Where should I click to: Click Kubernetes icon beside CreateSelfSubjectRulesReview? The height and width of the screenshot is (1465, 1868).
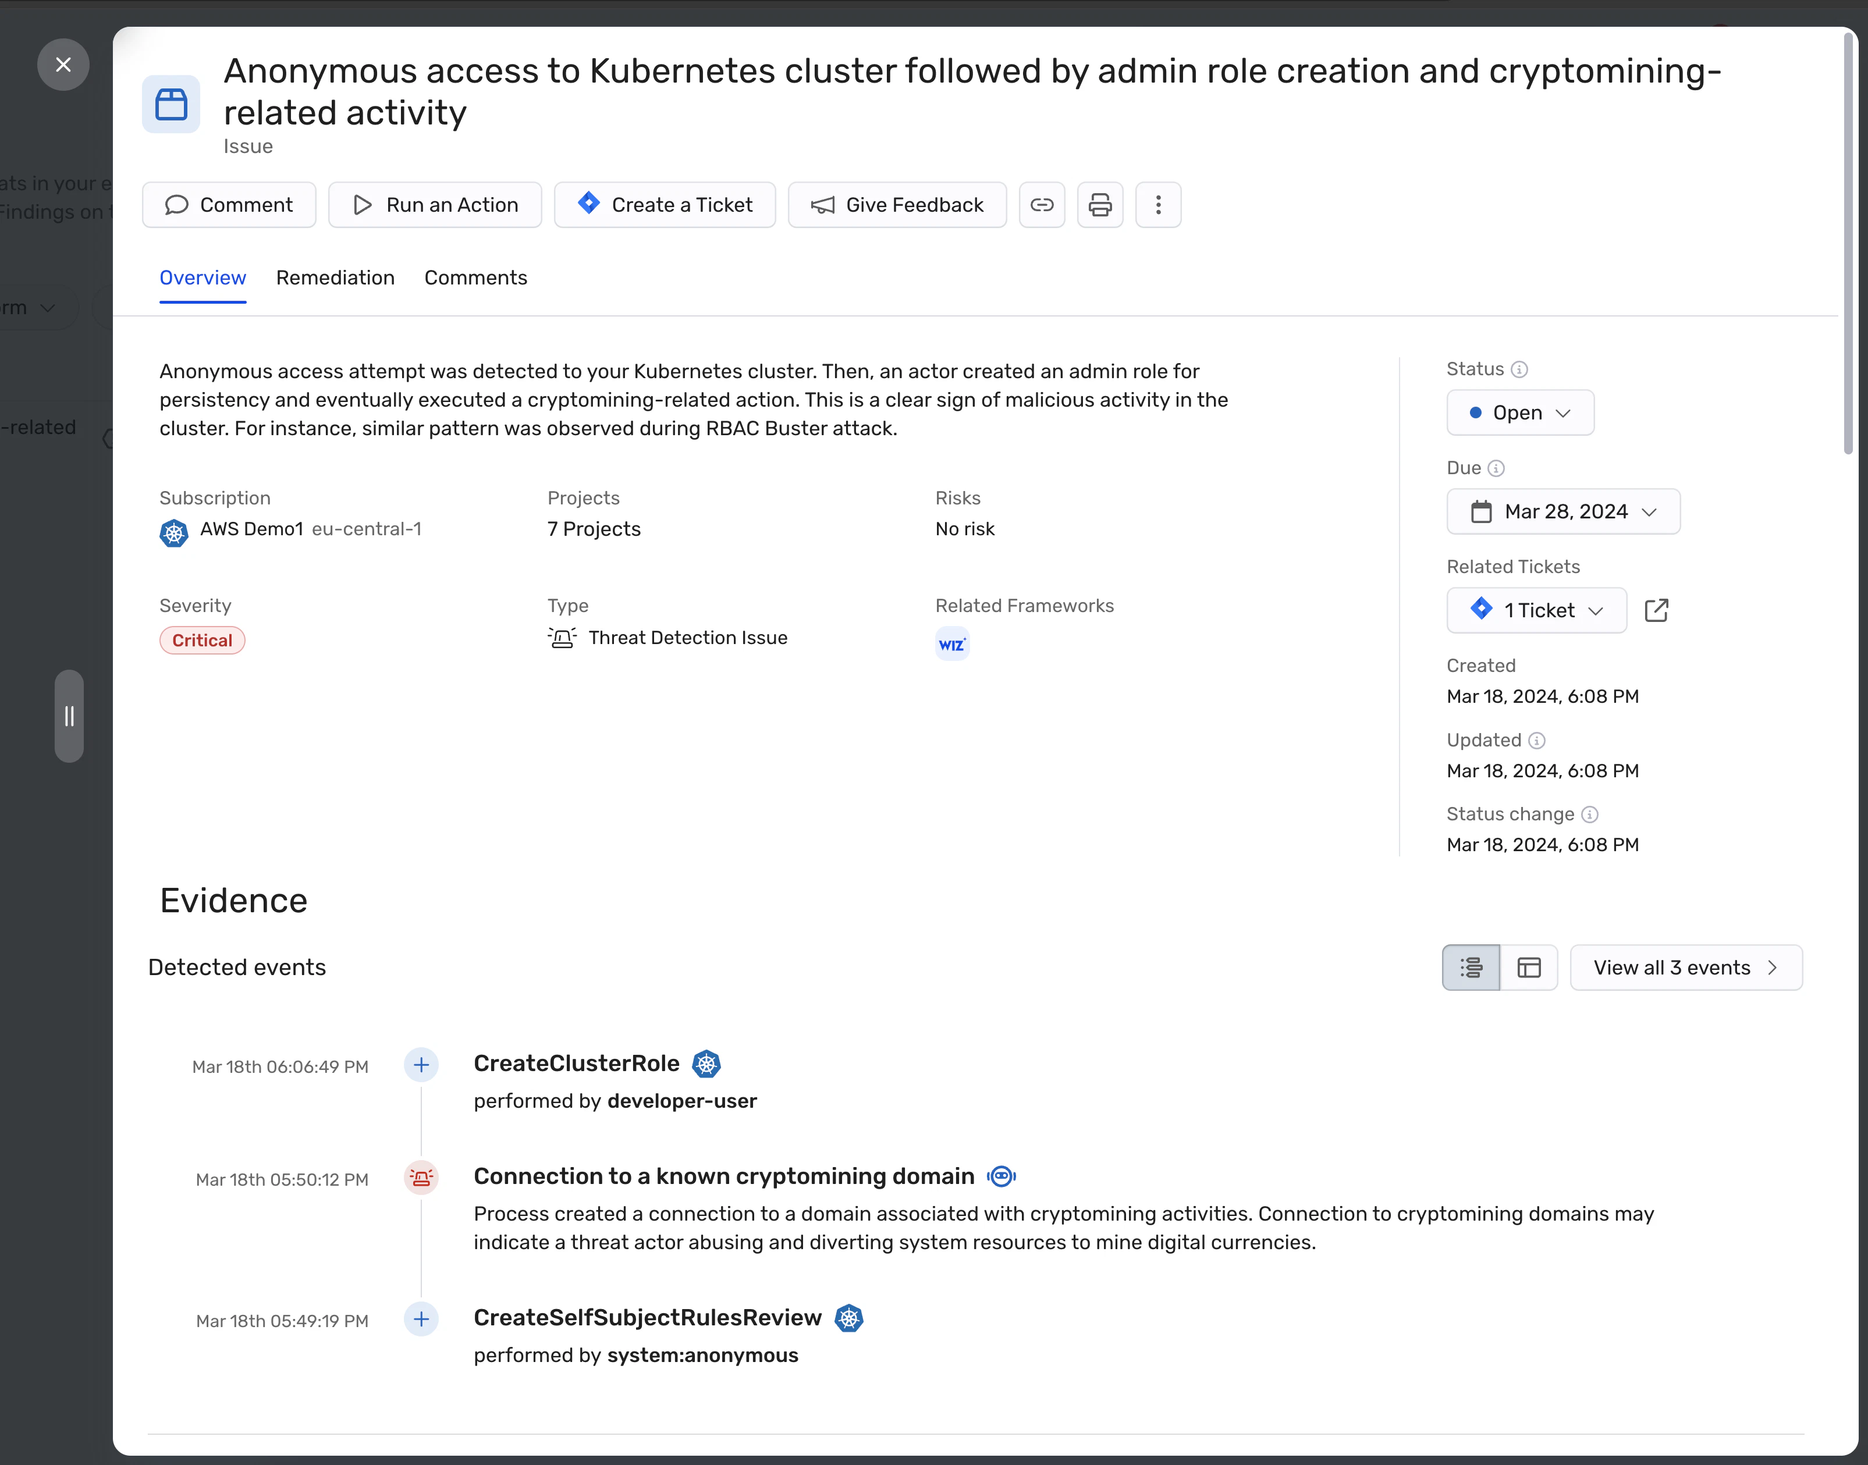tap(849, 1318)
